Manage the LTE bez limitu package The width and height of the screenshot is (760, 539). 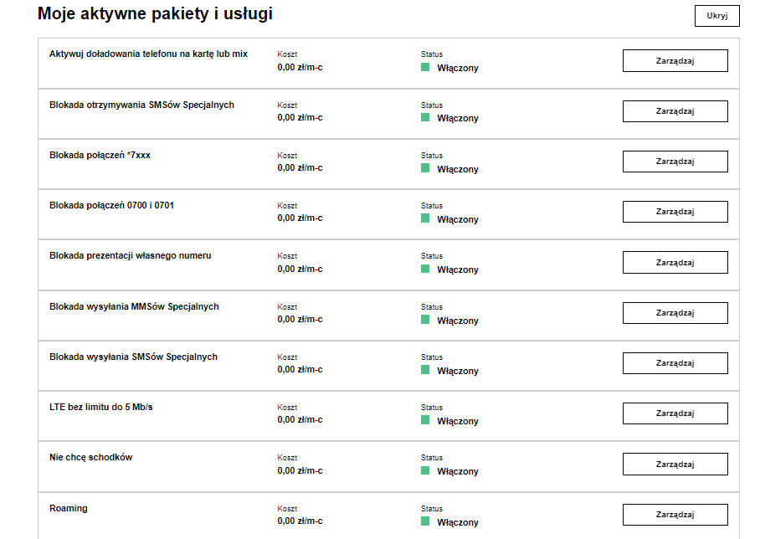click(x=675, y=413)
